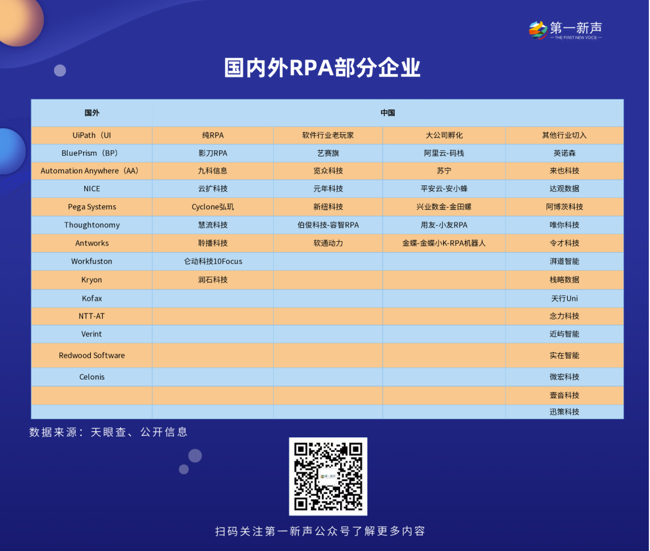Click the Pega Systems cell
The height and width of the screenshot is (551, 650).
pyautogui.click(x=91, y=207)
